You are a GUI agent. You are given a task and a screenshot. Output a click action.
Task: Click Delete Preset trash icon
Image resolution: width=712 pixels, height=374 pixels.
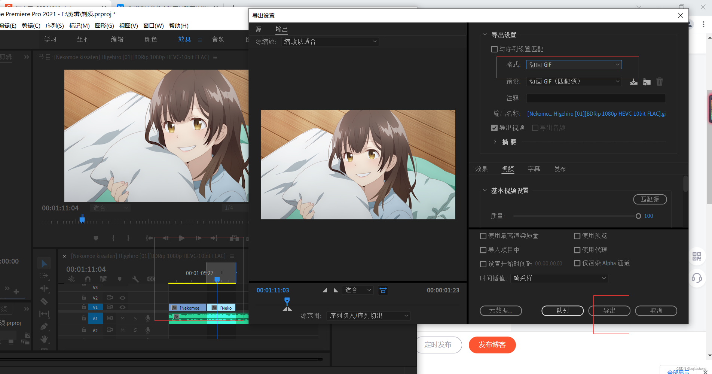tap(660, 82)
